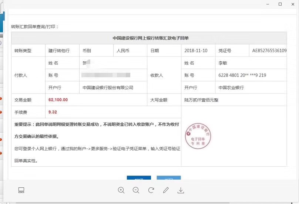Click the red China Construction Bank stamp
The height and width of the screenshot is (204, 299).
coord(198,136)
